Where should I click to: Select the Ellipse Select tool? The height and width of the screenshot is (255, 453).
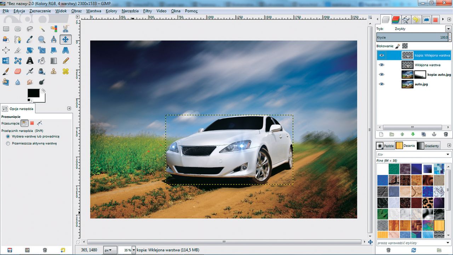tap(18, 29)
